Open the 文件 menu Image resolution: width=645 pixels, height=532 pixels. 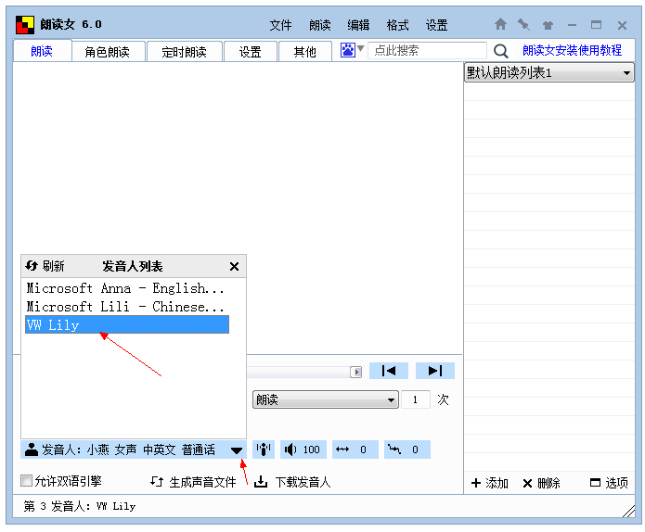click(x=280, y=25)
